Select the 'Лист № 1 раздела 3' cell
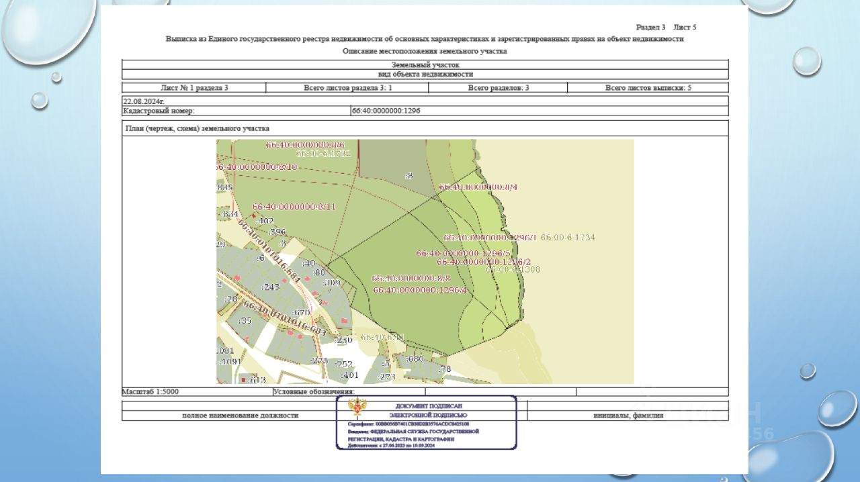Viewport: 860px width, 482px height. coord(194,88)
